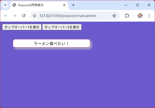Close the Popoverの同時表示 tab
Viewport: 155px width, 108px height.
(64, 5)
